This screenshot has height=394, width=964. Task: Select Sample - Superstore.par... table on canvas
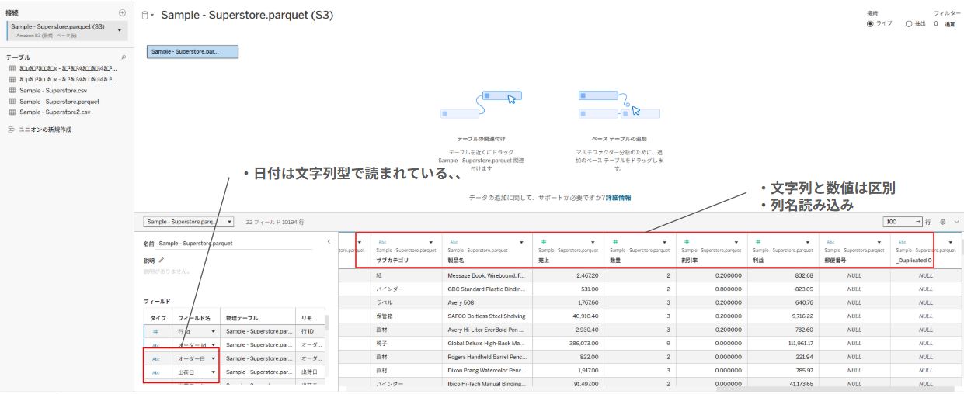point(193,51)
